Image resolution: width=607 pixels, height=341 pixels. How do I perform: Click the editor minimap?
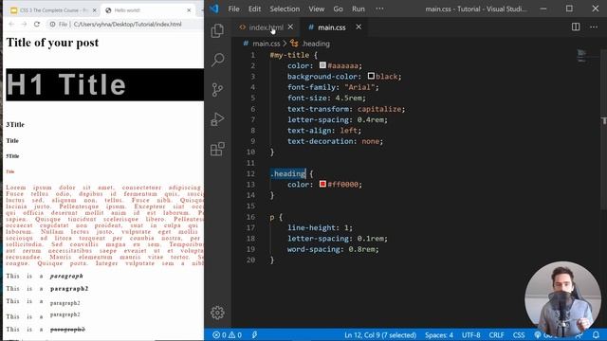[x=581, y=56]
